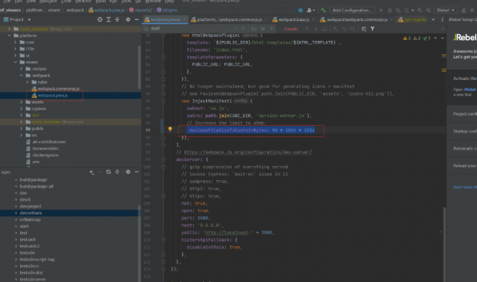Viewport: 477px width, 282px height.
Task: Open the Refactor menu
Action: (x=84, y=2)
